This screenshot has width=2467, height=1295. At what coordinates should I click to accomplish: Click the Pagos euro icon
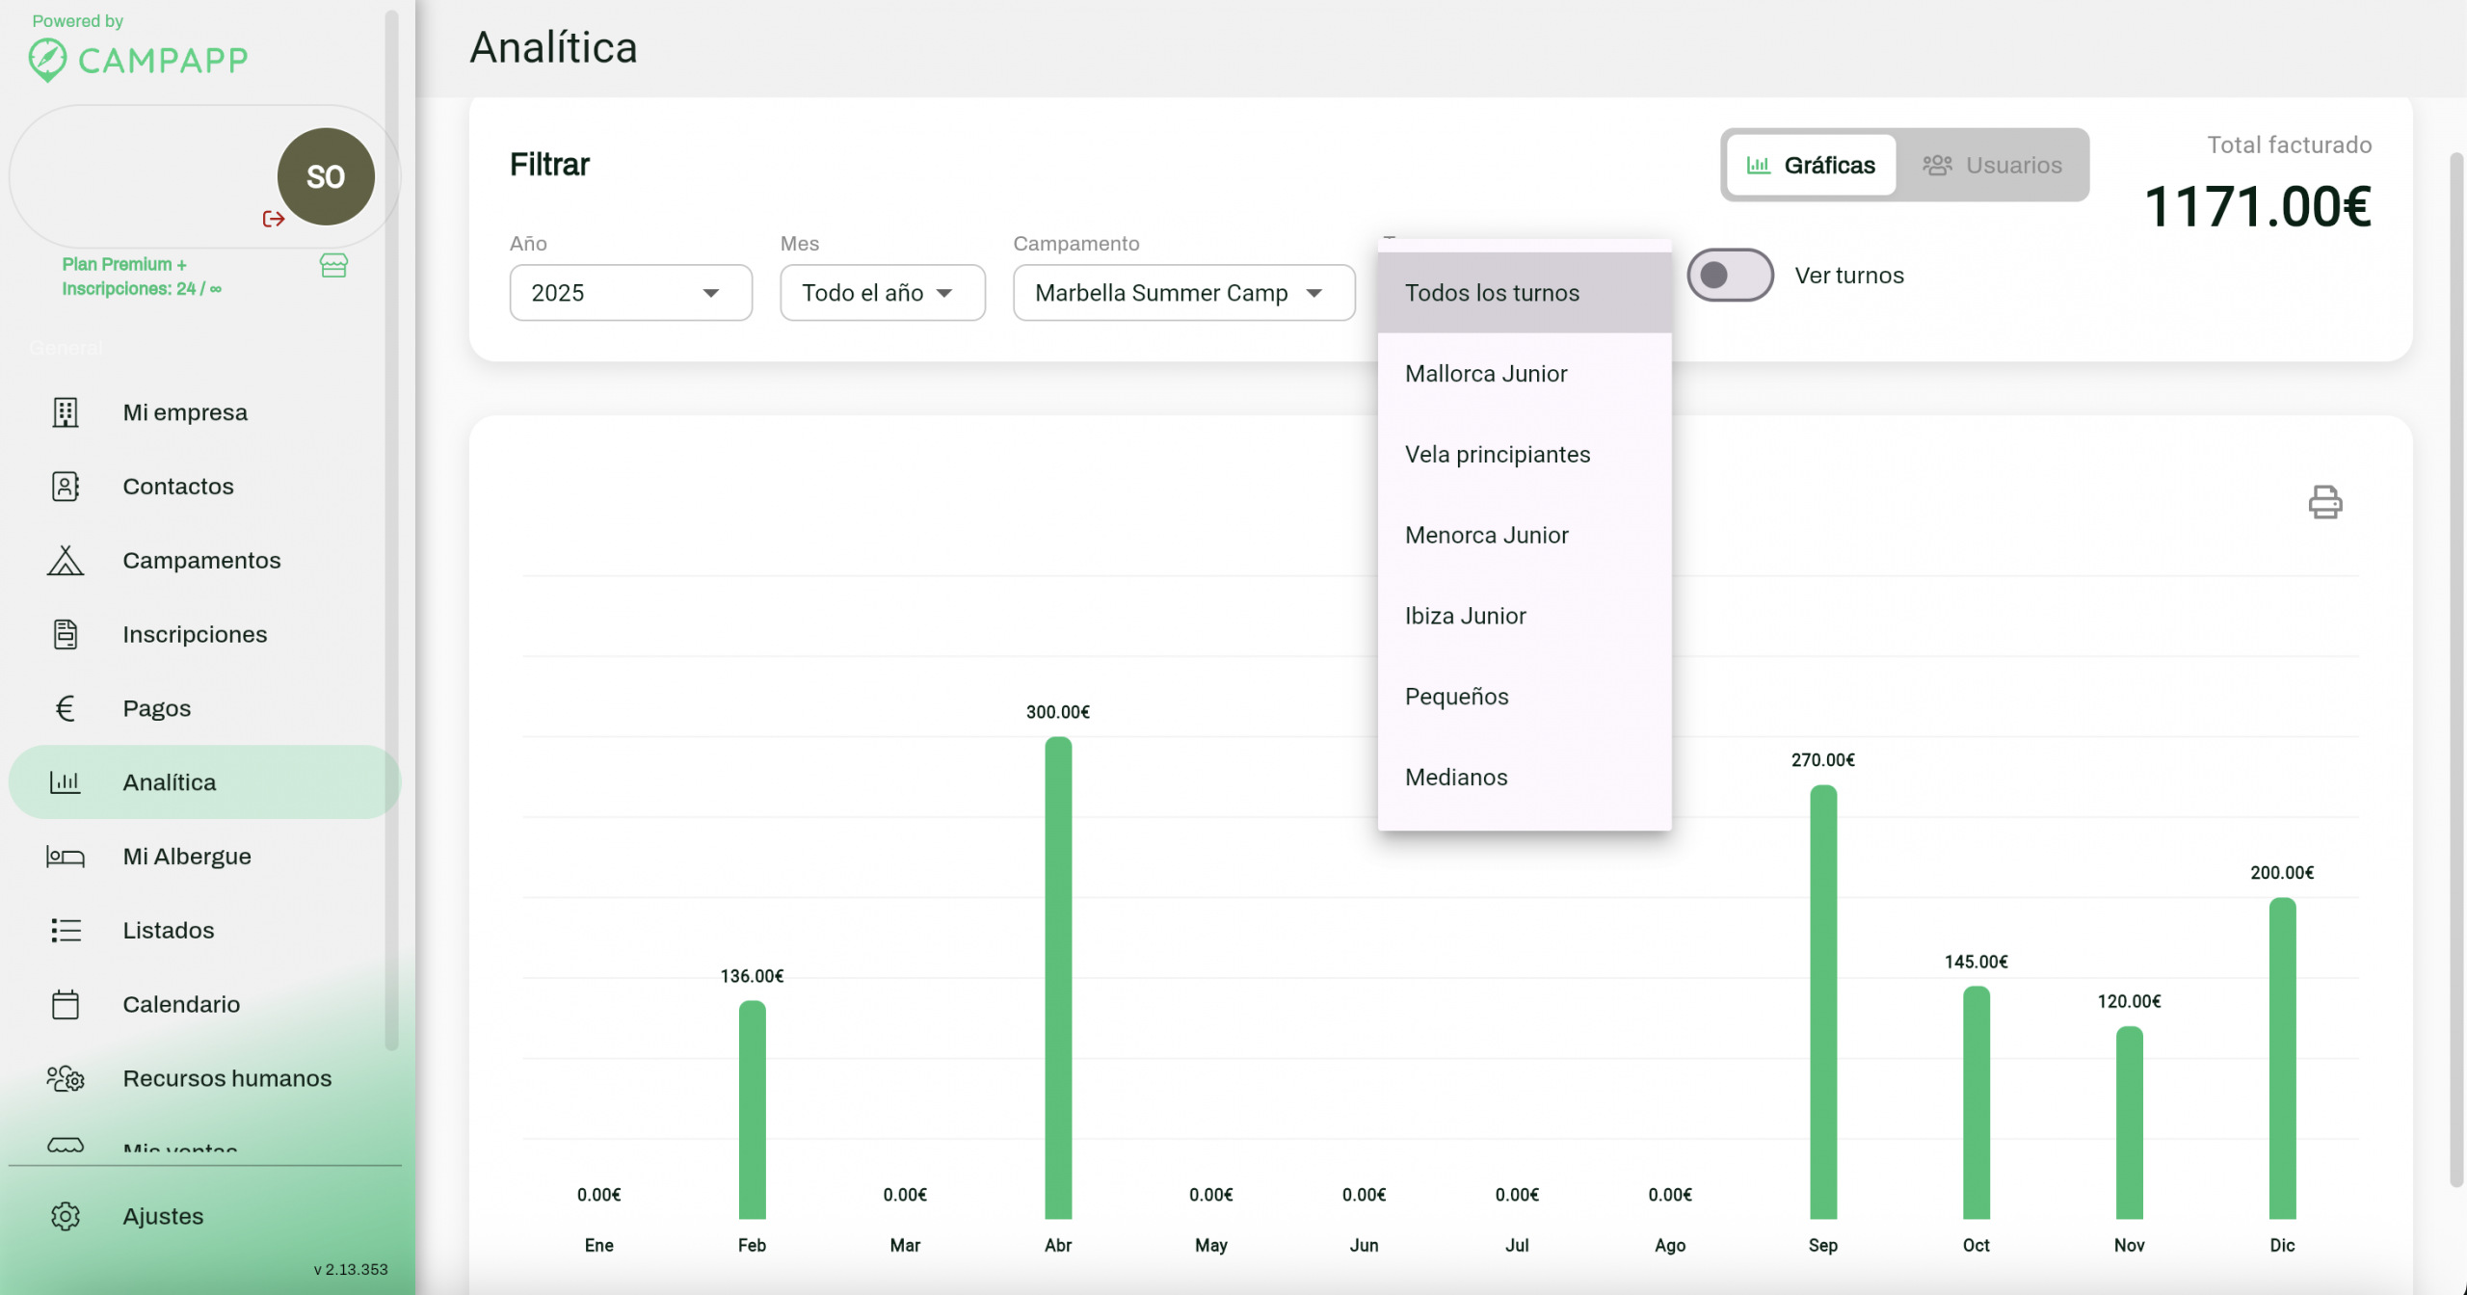pos(66,708)
